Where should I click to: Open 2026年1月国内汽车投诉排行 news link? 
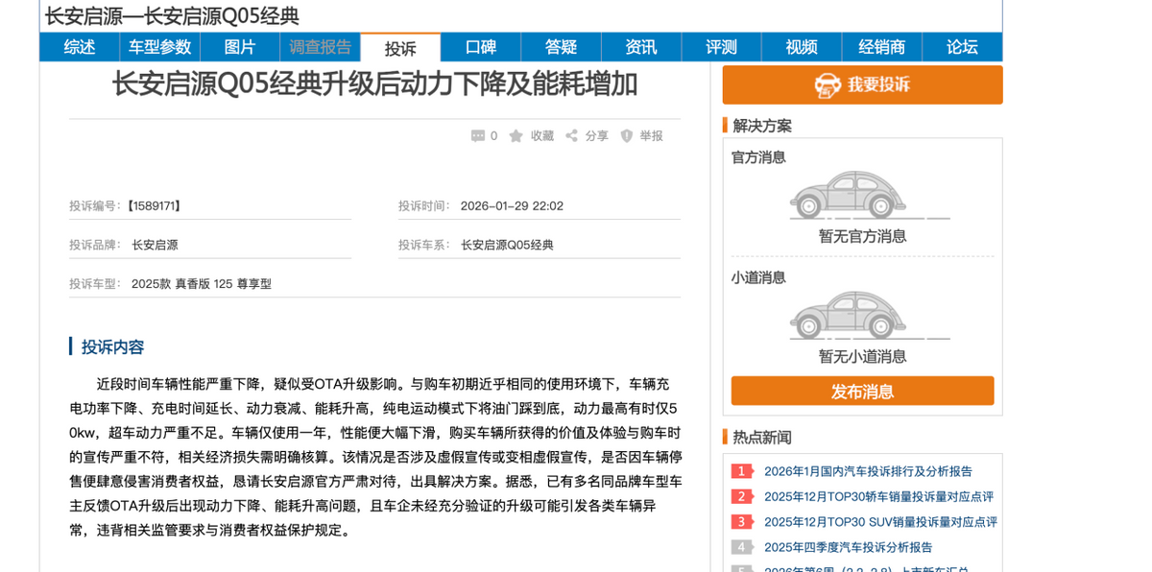click(x=868, y=471)
